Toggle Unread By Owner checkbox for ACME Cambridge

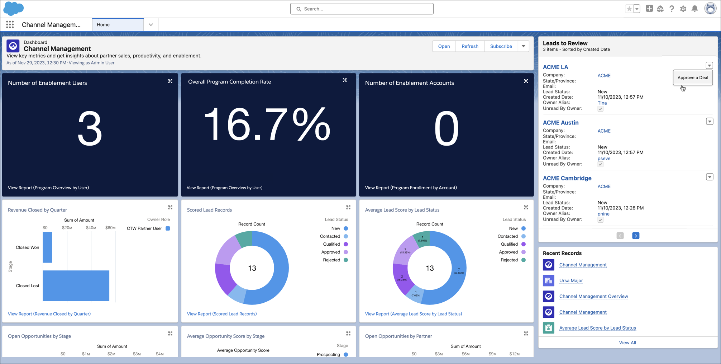coord(601,220)
